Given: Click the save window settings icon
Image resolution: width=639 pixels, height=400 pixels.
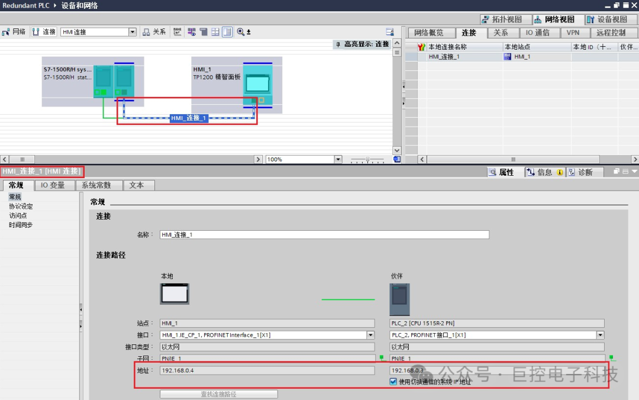Looking at the screenshot, I should click(389, 32).
